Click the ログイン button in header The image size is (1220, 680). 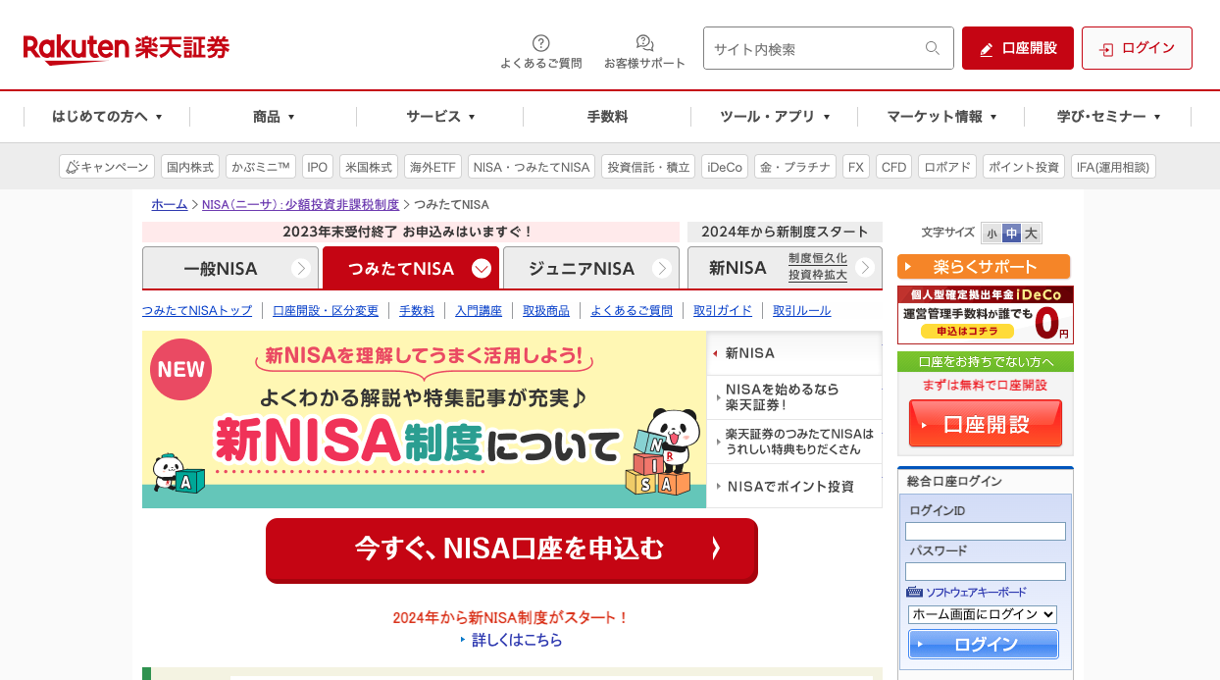coord(1137,48)
